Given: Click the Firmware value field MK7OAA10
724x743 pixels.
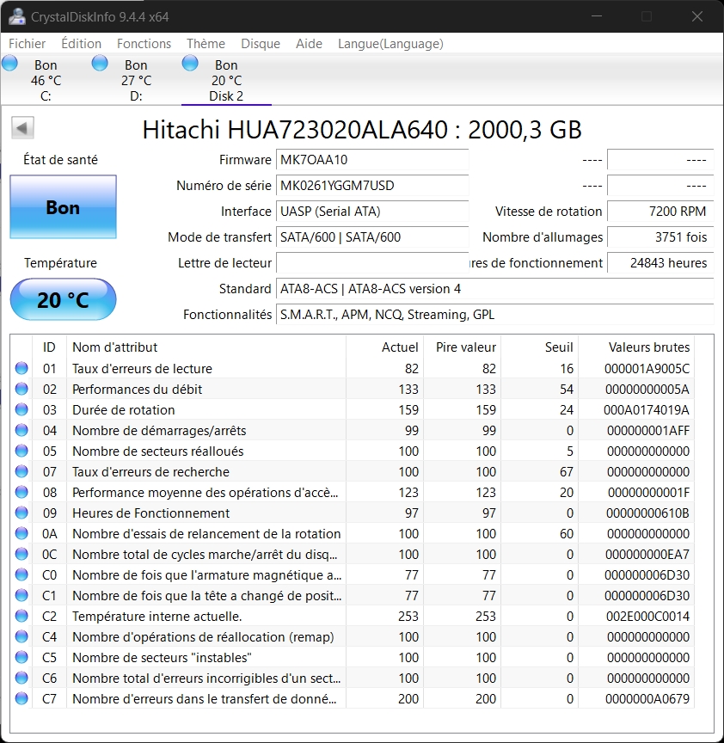Looking at the screenshot, I should (372, 160).
